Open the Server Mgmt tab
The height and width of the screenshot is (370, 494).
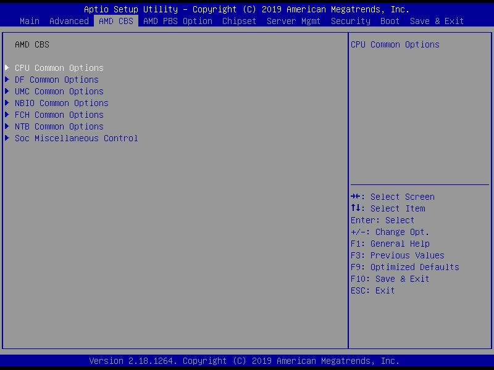294,21
